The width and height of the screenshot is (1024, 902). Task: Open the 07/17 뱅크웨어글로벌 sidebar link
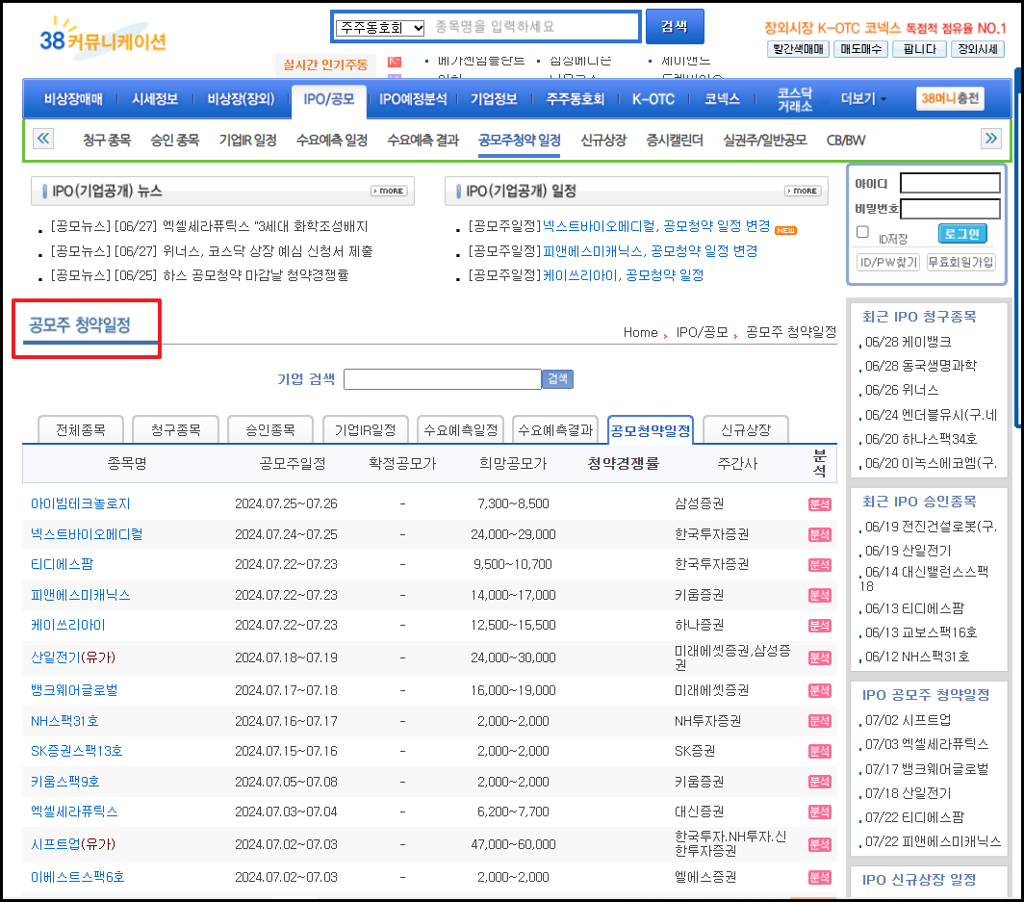tap(927, 769)
